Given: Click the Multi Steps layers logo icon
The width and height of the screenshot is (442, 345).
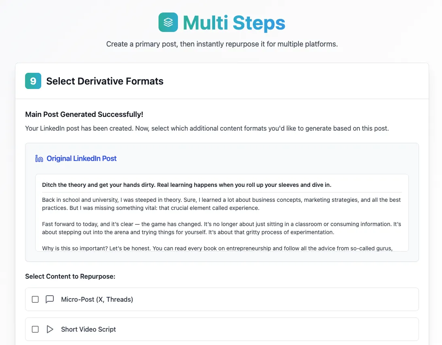Looking at the screenshot, I should pyautogui.click(x=168, y=22).
